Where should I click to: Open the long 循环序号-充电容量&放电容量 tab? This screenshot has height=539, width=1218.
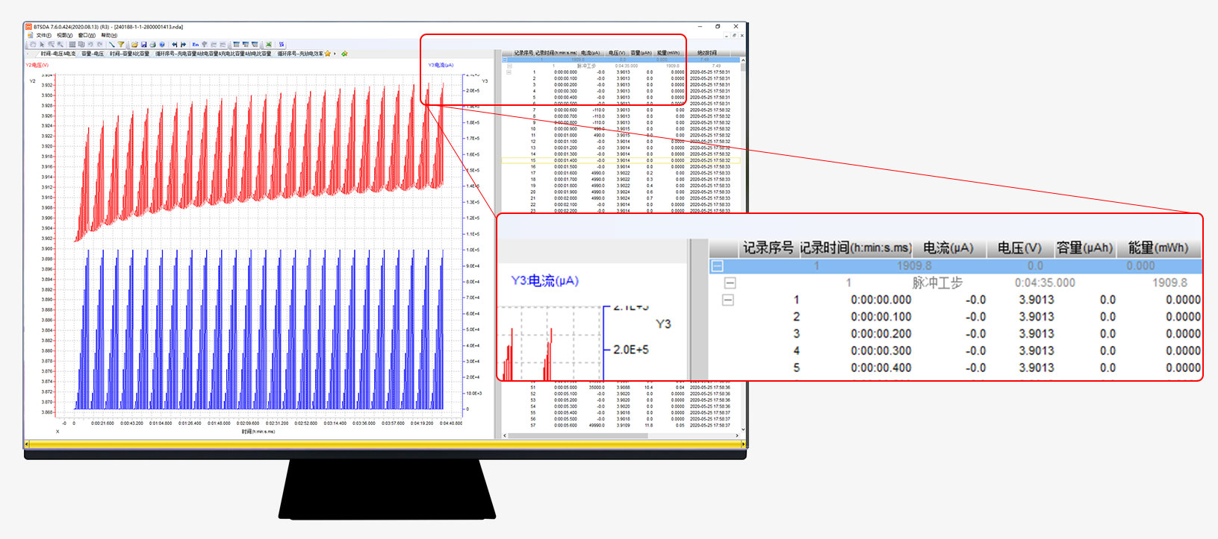[214, 54]
